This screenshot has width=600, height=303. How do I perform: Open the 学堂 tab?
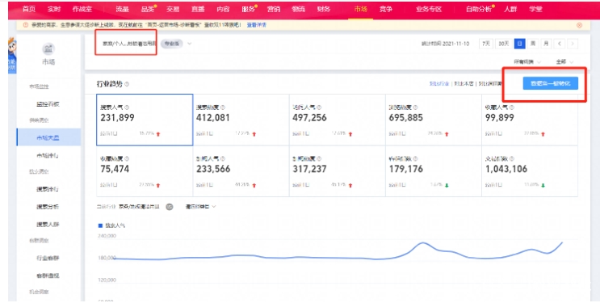[535, 9]
